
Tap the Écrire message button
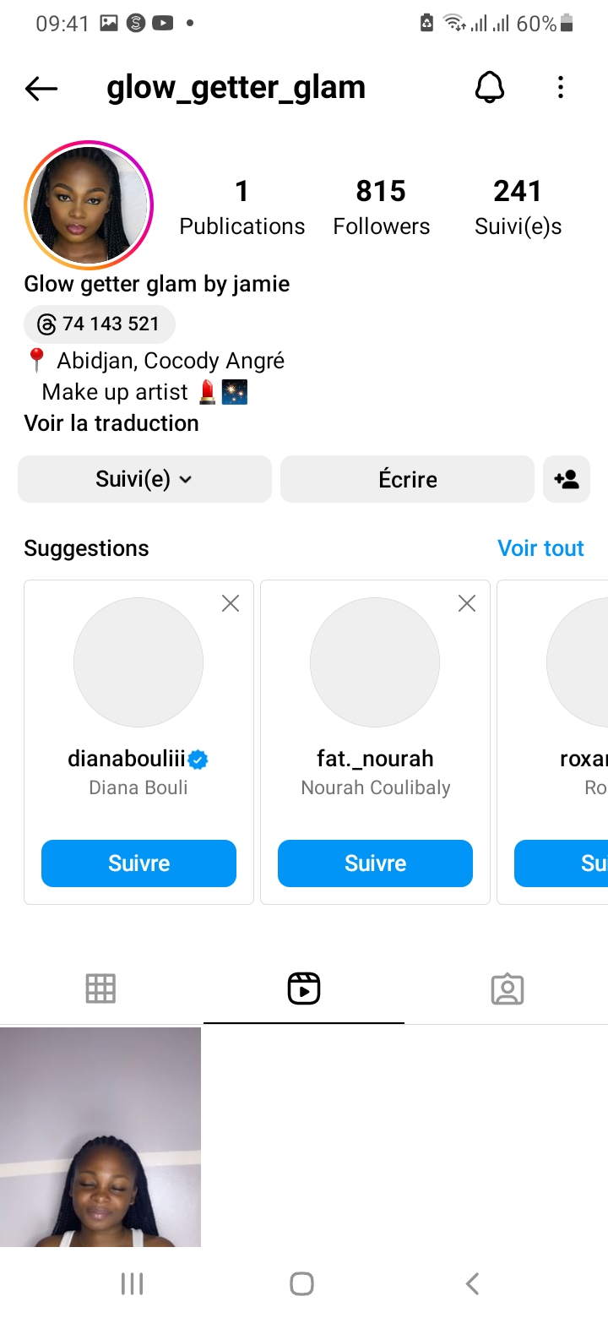tap(407, 479)
